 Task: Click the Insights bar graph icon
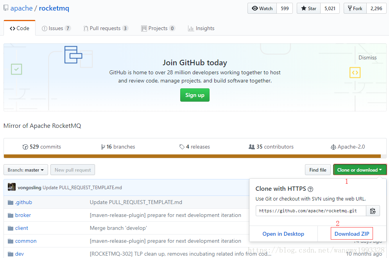191,29
